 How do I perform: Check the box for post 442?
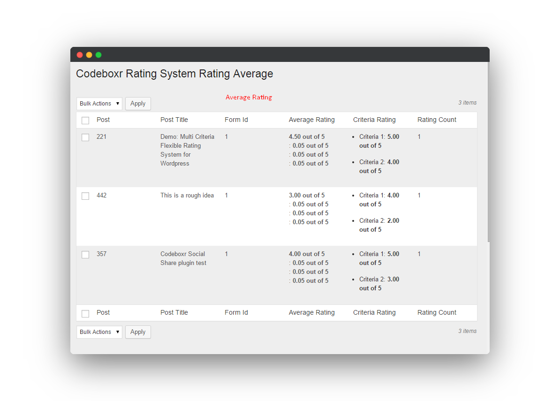(85, 196)
